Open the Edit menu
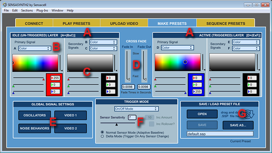 pyautogui.click(x=15, y=10)
